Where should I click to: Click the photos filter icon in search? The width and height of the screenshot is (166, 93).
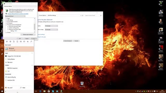point(21,42)
